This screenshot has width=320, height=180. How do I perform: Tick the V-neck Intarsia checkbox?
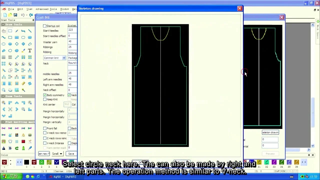click(45, 143)
